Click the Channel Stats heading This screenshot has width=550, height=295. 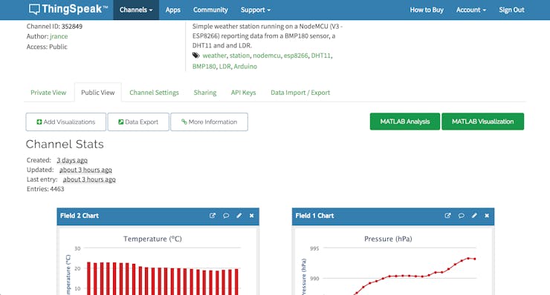[65, 145]
